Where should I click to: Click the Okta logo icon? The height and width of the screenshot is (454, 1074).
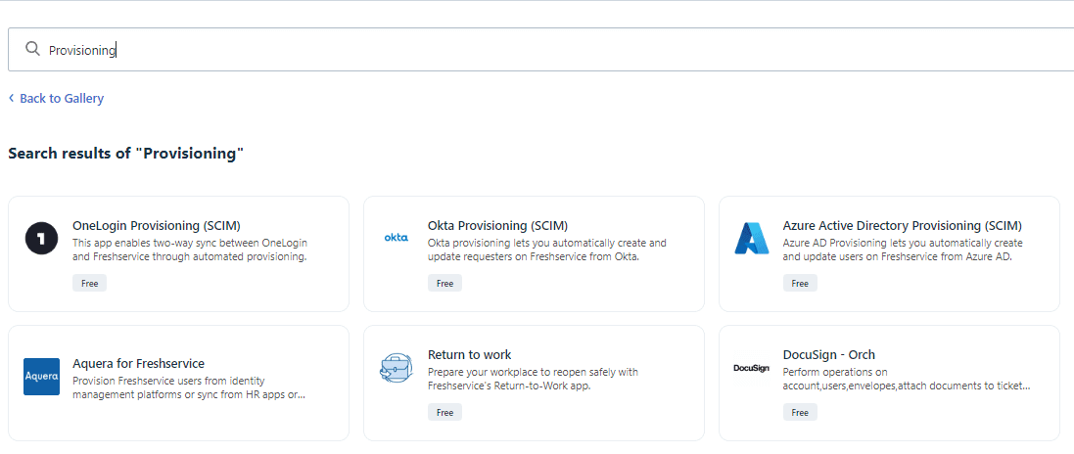[396, 238]
